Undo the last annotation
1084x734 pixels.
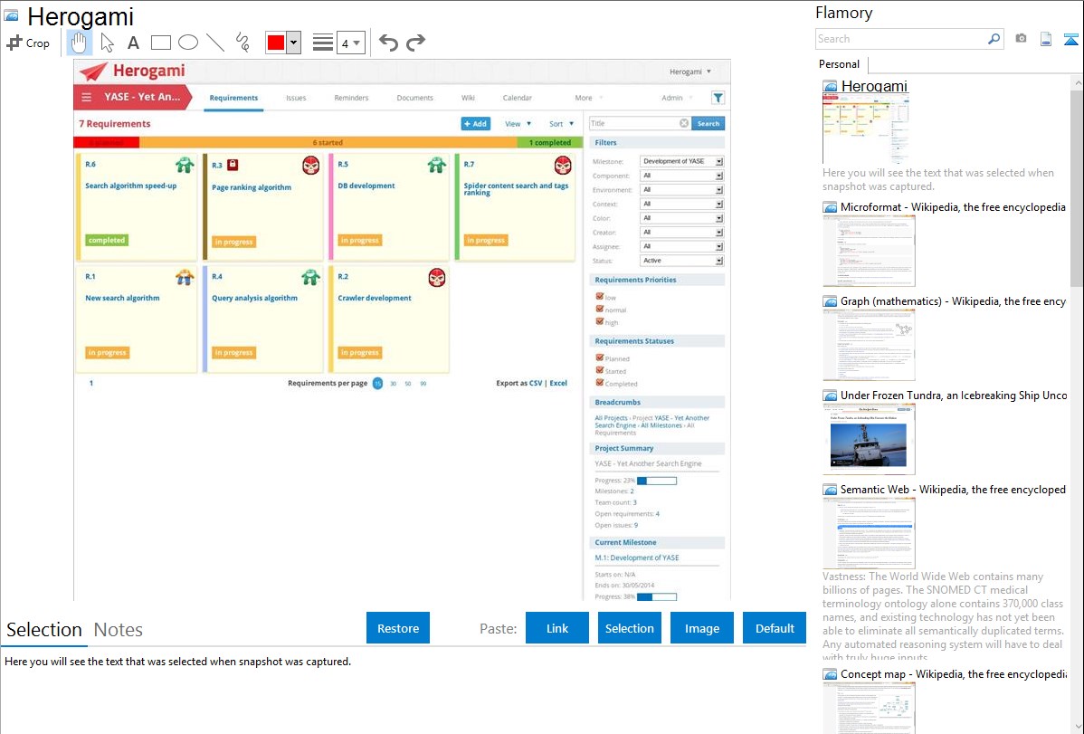tap(388, 43)
